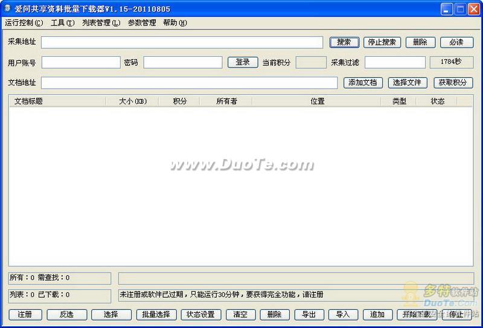Focus the 密码 input field

pyautogui.click(x=183, y=62)
